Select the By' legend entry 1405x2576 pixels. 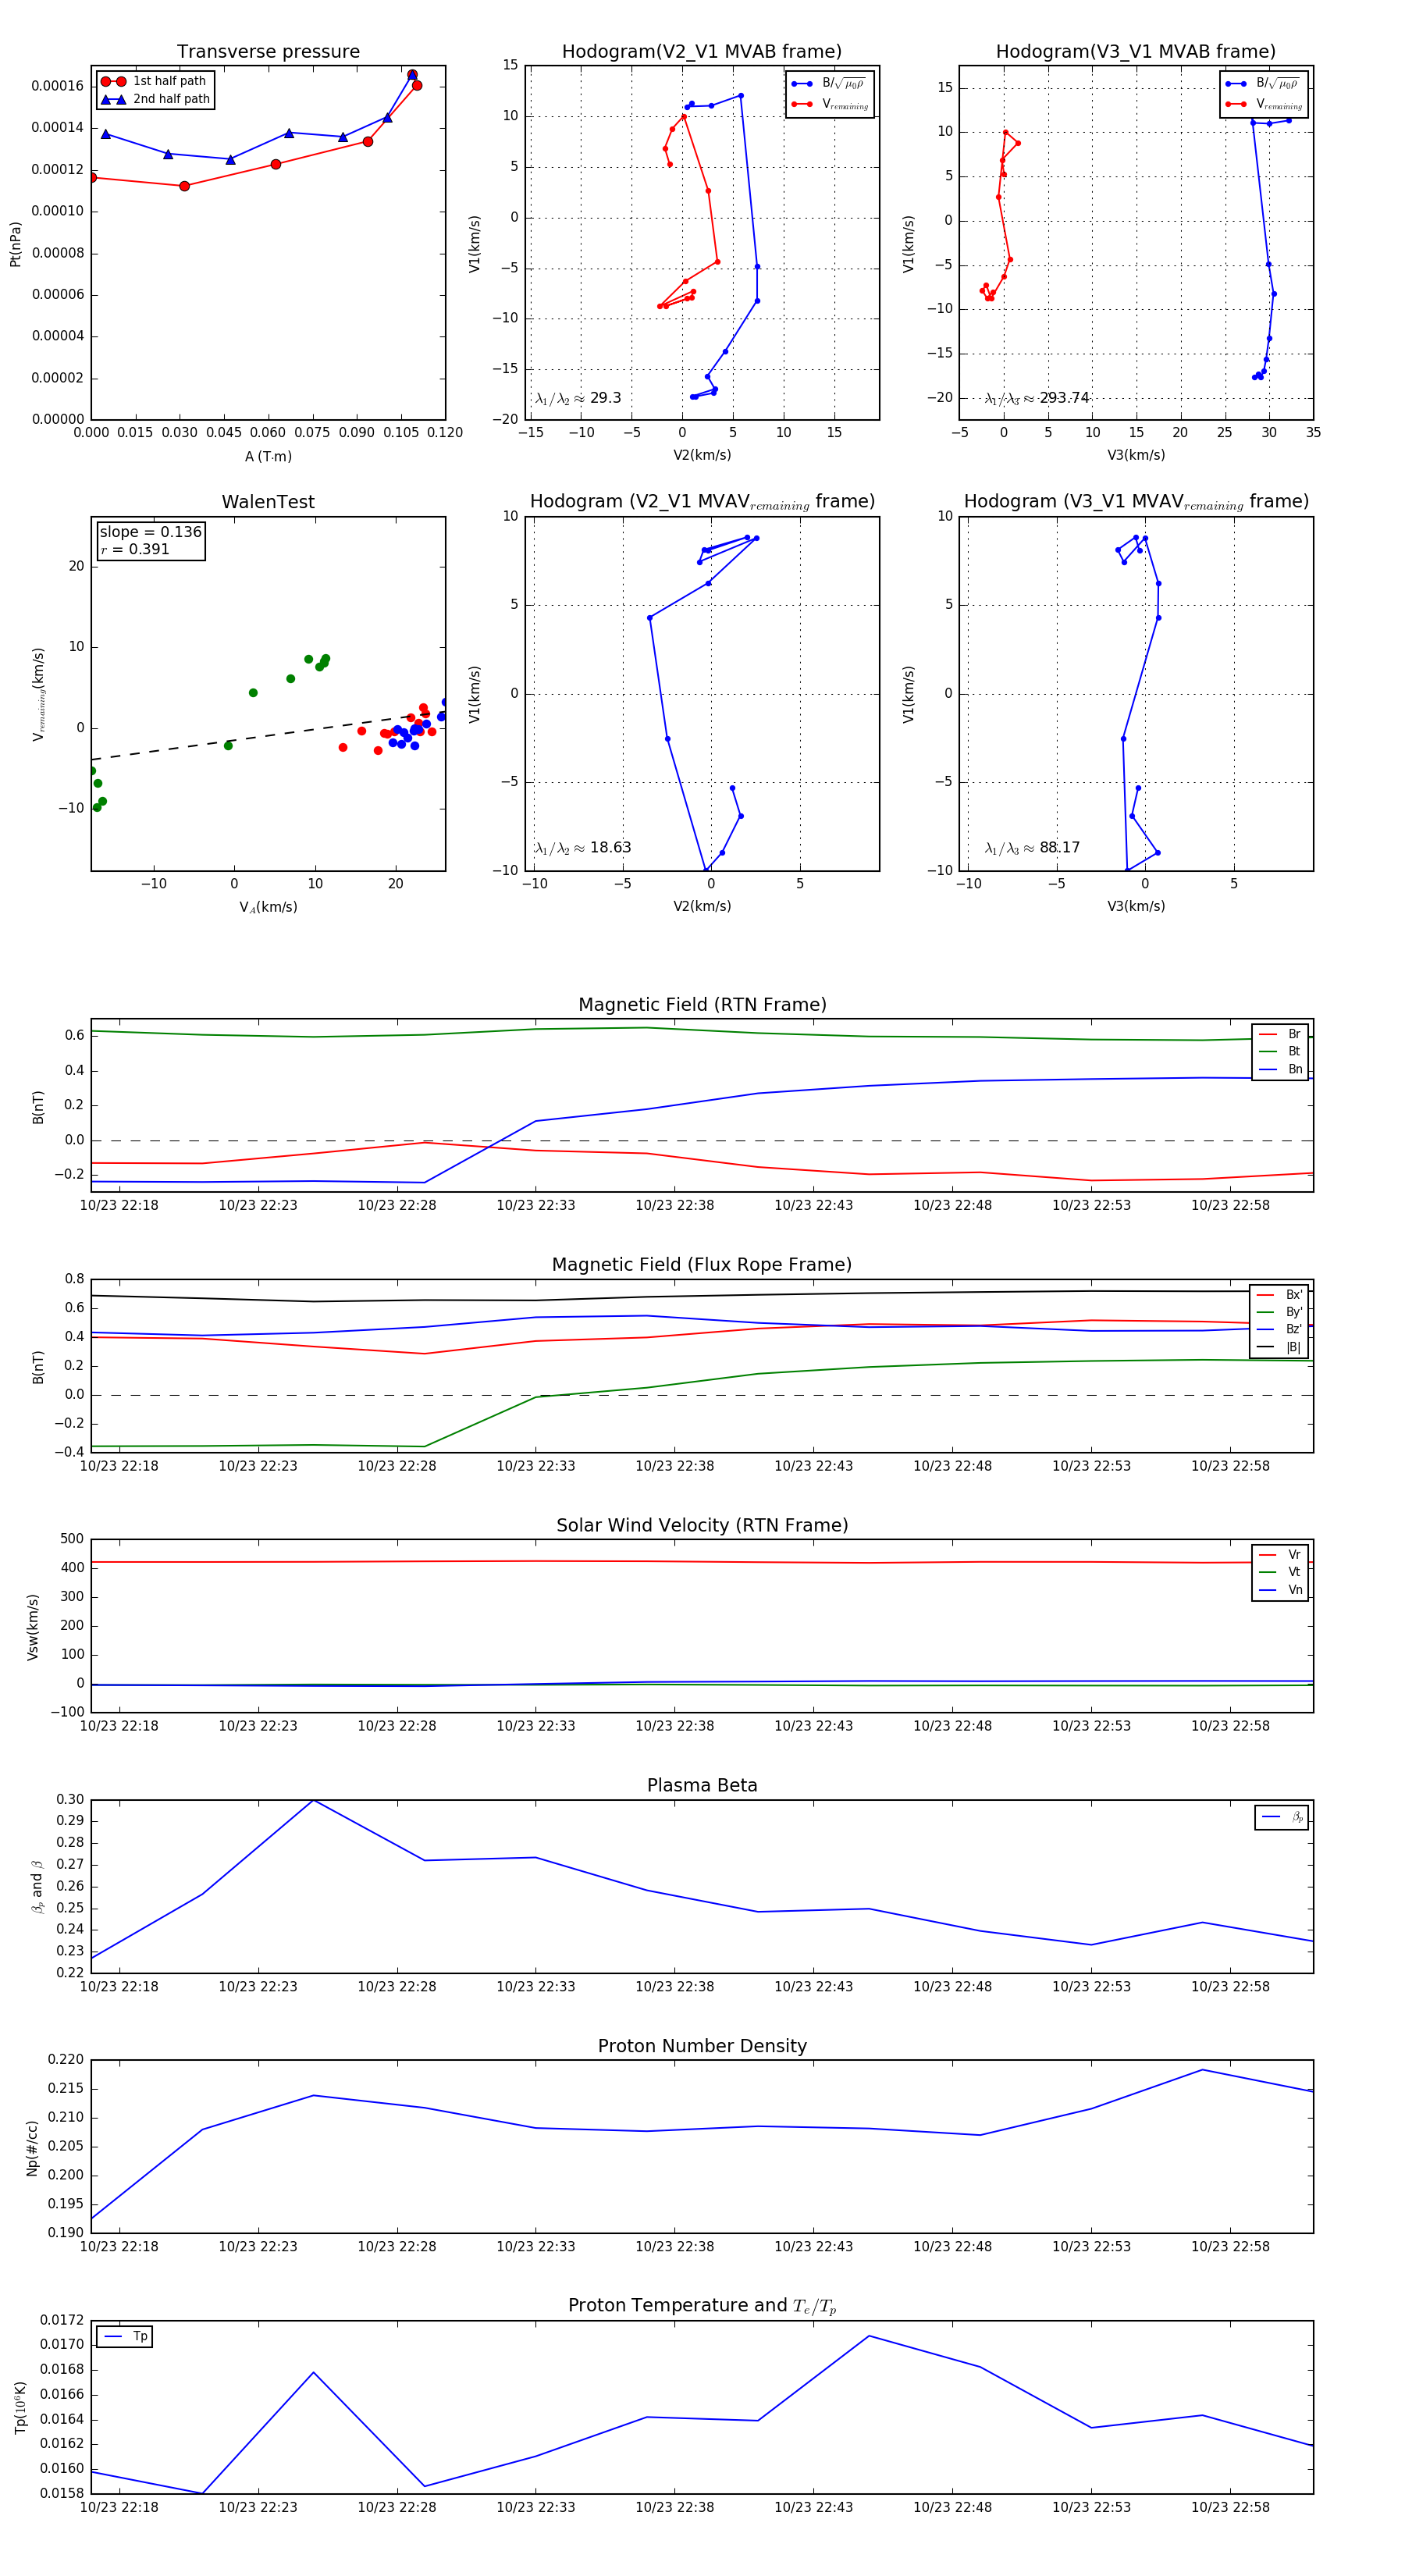tap(1280, 1312)
